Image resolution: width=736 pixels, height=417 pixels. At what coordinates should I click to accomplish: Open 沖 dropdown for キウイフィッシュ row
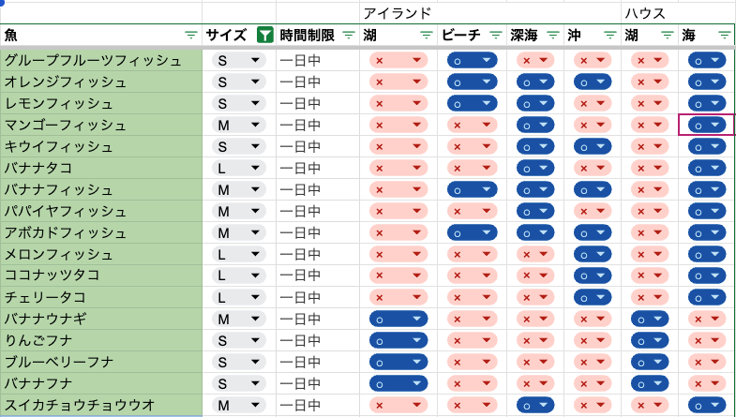(x=593, y=147)
